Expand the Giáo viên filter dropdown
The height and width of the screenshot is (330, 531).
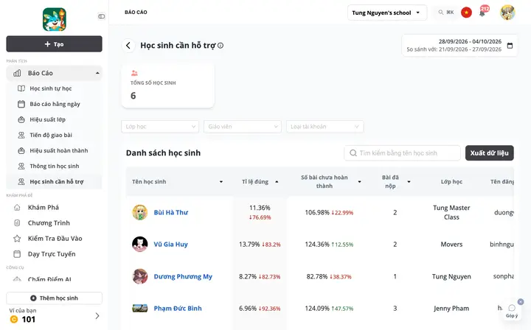(243, 127)
